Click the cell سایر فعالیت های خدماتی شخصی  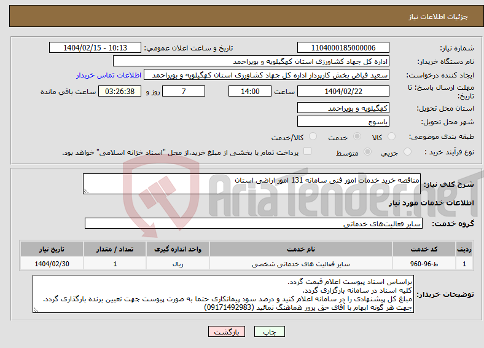(x=300, y=264)
